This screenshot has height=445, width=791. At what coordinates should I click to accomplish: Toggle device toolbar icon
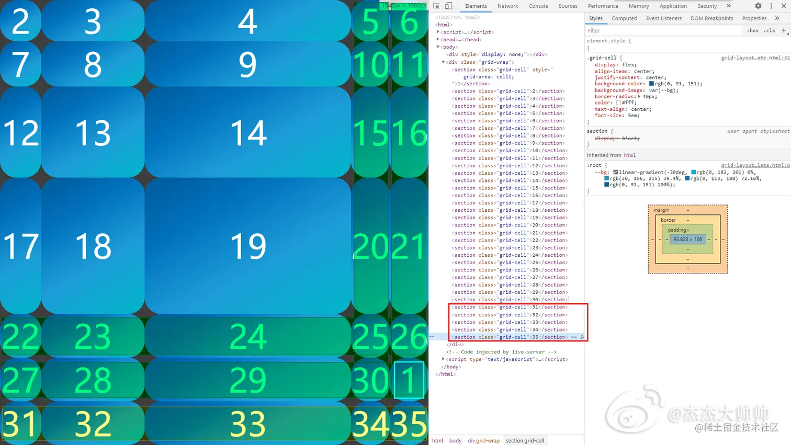(448, 6)
